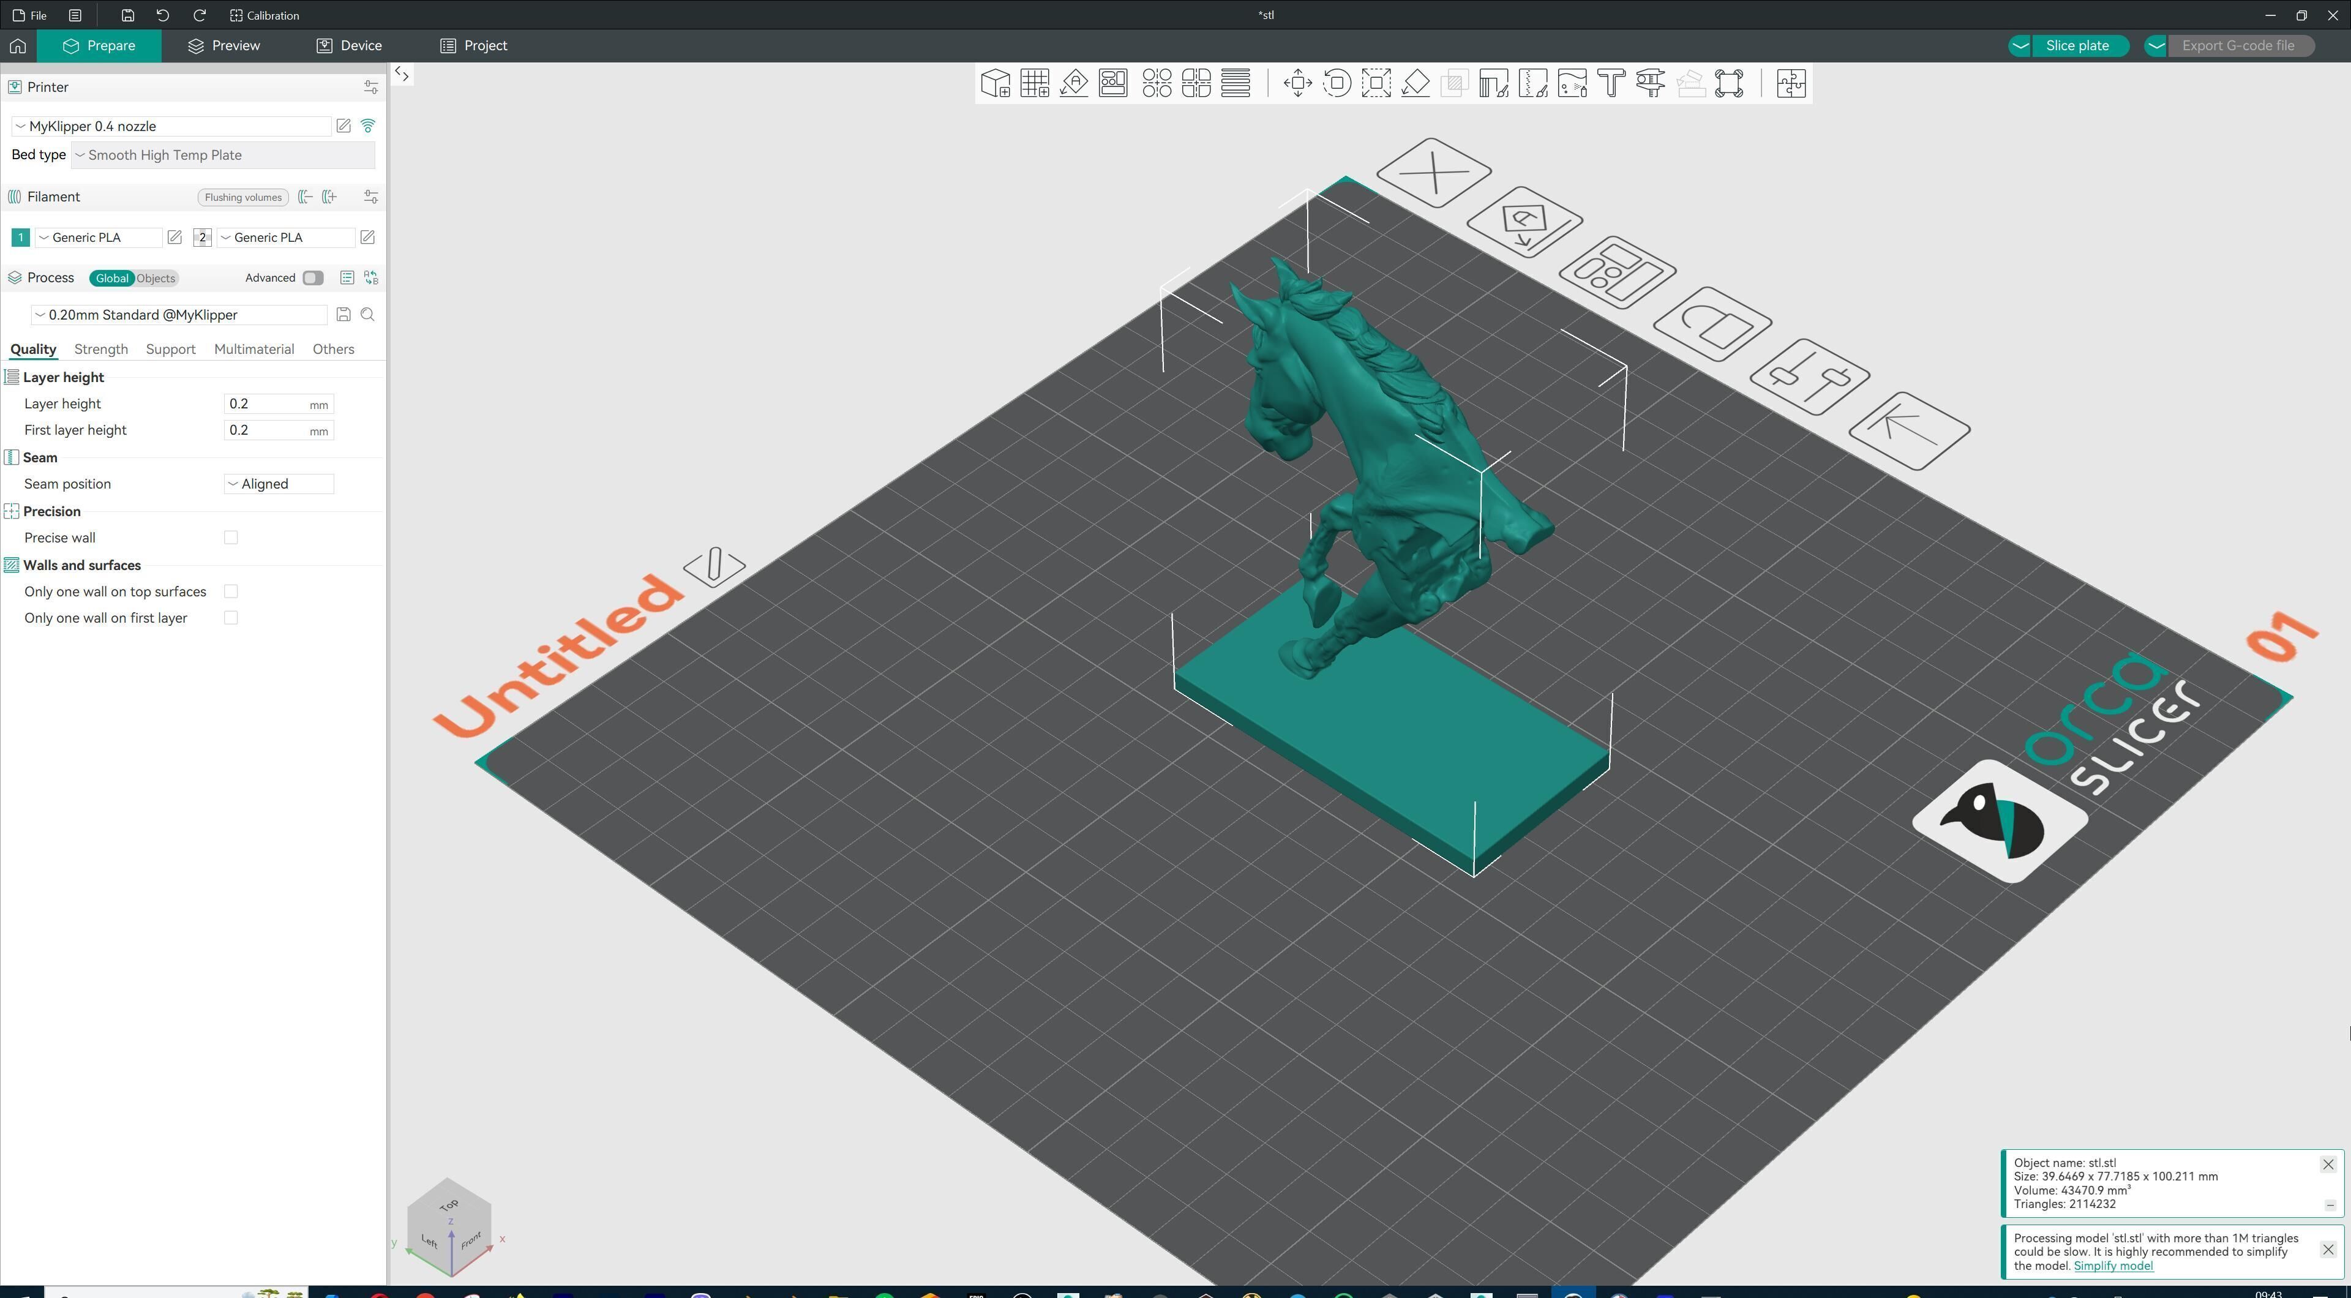
Task: Auto orient objects from top toolbar
Action: coord(1073,83)
